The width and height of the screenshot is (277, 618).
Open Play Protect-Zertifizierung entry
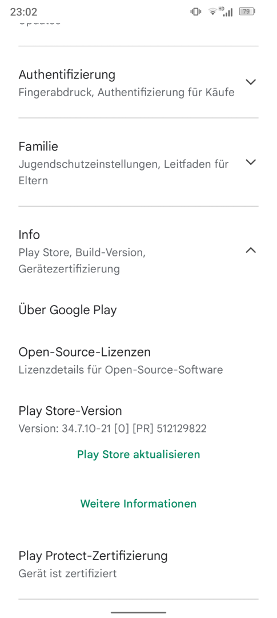[x=138, y=564]
